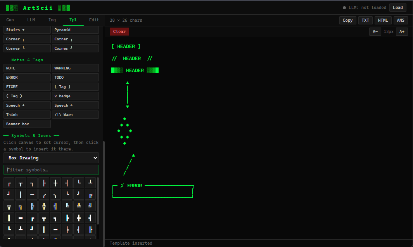Image resolution: width=413 pixels, height=247 pixels.
Task: Insert the Banner box template
Action: point(27,124)
